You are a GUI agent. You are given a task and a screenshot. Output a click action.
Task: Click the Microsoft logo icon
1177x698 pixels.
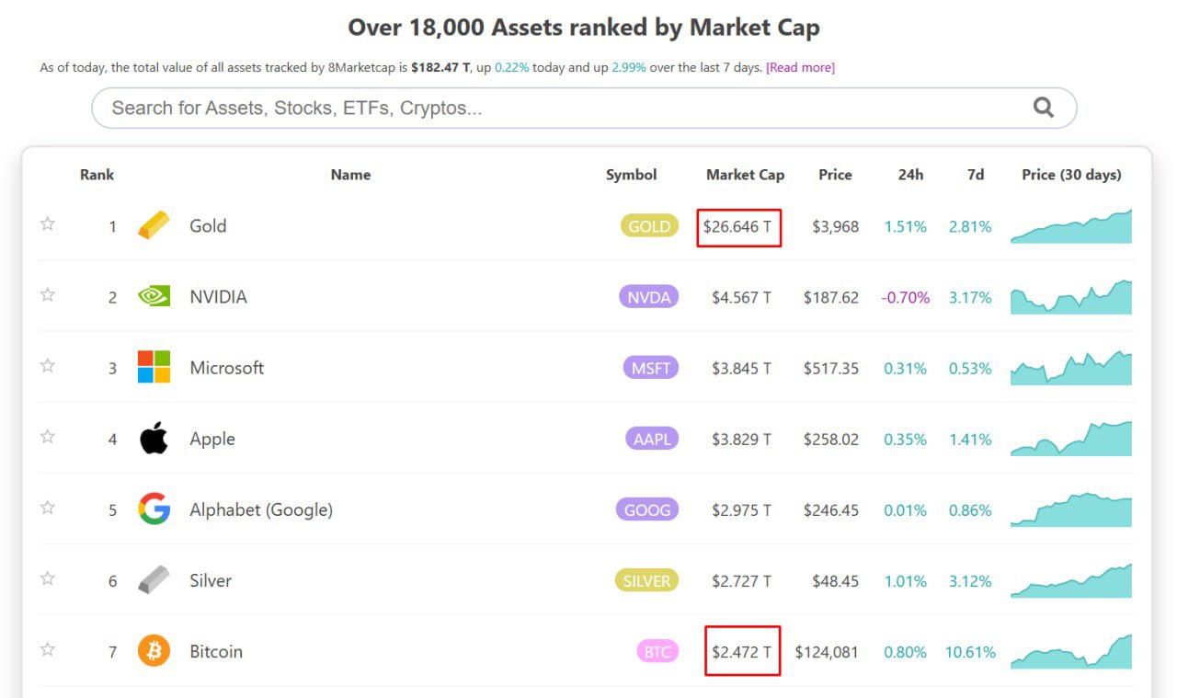click(154, 367)
